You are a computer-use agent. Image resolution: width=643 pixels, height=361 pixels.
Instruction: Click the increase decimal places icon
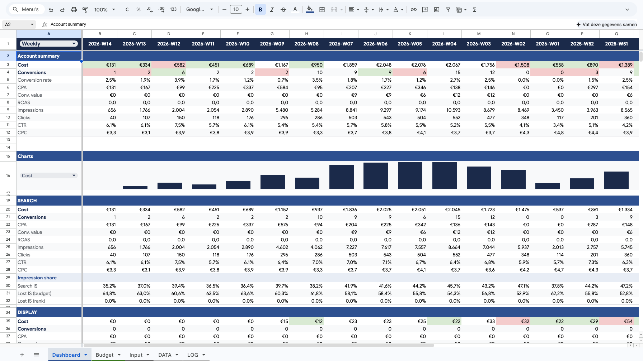tap(161, 10)
